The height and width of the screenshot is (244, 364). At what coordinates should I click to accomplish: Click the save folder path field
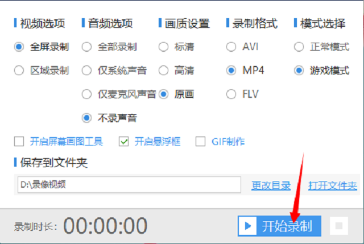click(x=129, y=185)
